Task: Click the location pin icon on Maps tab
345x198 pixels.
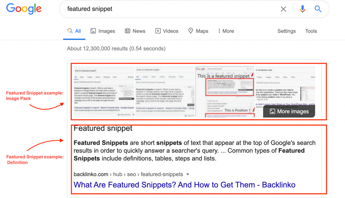Action: 191,31
